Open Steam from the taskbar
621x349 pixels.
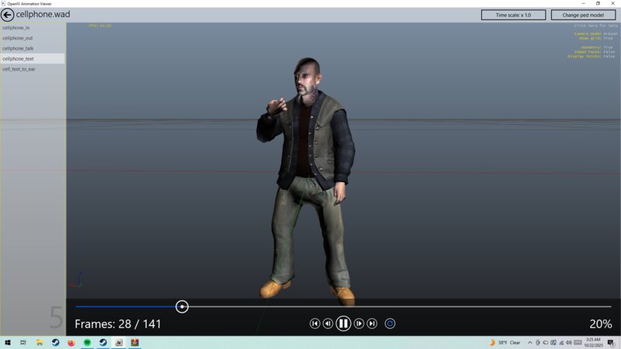[x=56, y=342]
